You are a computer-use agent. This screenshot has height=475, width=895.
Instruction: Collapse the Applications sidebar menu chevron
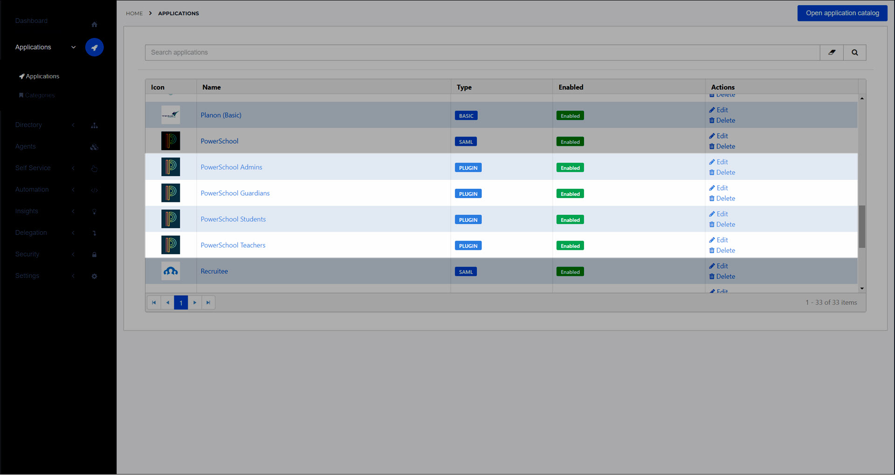pos(73,47)
